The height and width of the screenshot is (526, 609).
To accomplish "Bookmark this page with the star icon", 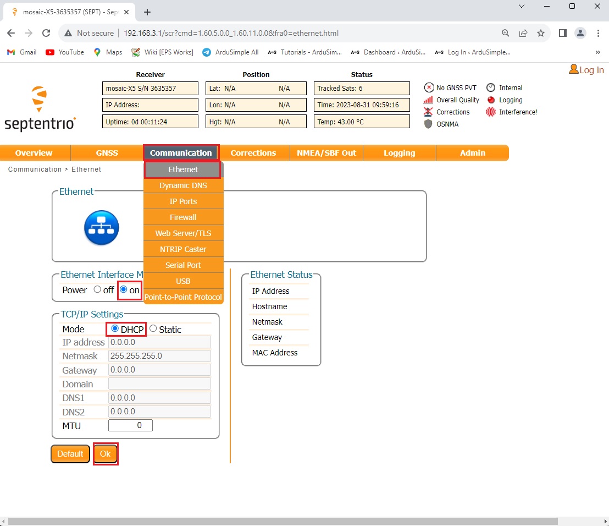I will click(x=540, y=33).
